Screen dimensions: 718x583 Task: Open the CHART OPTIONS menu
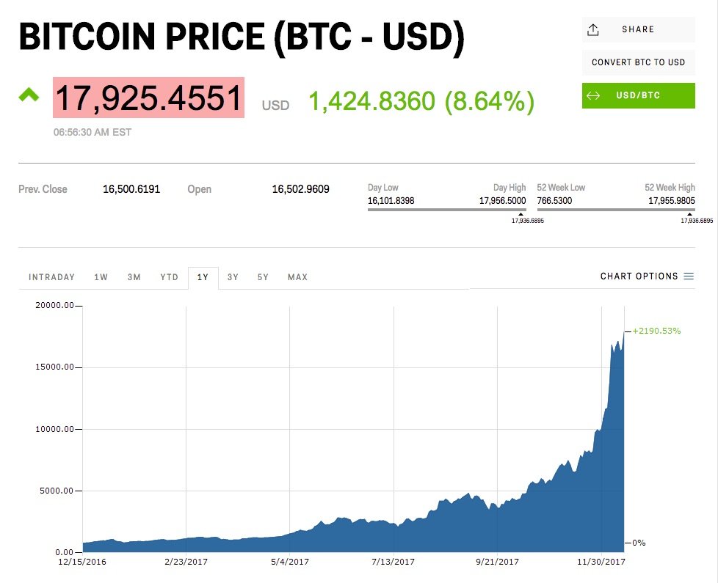coord(647,276)
